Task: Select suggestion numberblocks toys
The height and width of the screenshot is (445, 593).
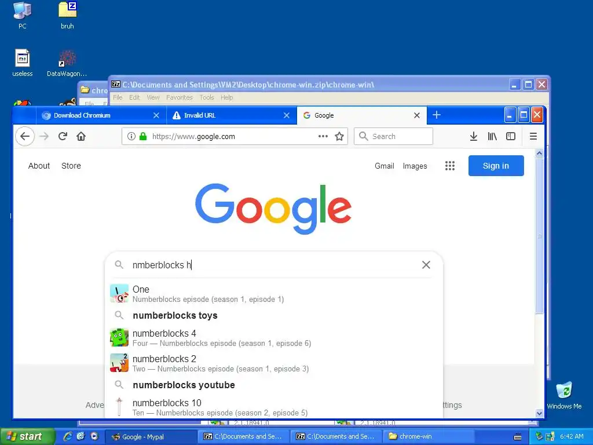Action: pyautogui.click(x=274, y=316)
